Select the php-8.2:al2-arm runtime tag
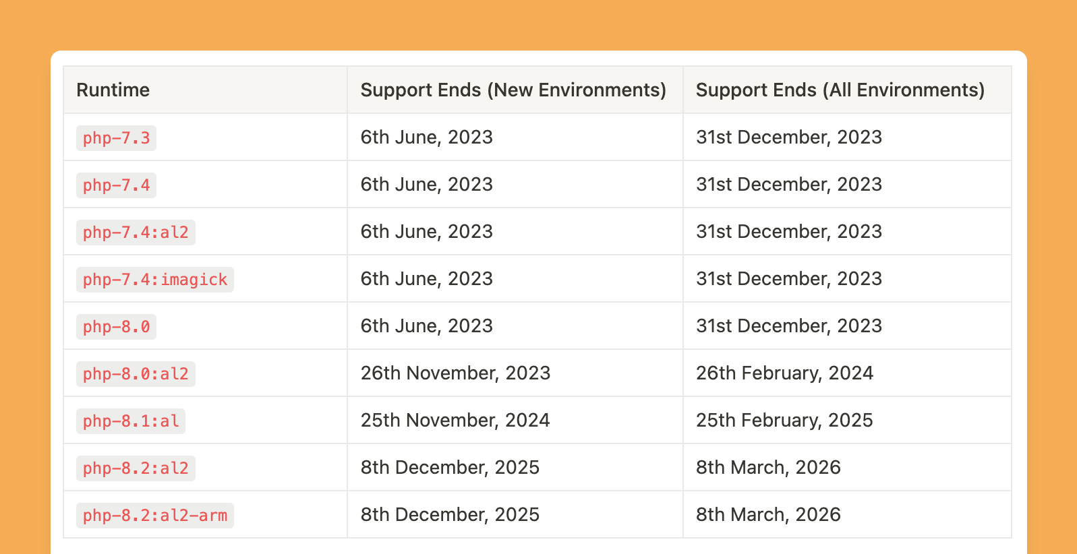 154,516
